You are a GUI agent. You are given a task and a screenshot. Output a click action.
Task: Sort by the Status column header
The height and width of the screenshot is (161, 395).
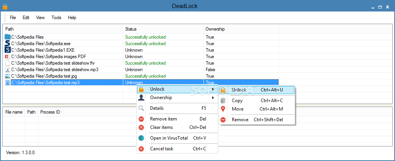click(163, 29)
